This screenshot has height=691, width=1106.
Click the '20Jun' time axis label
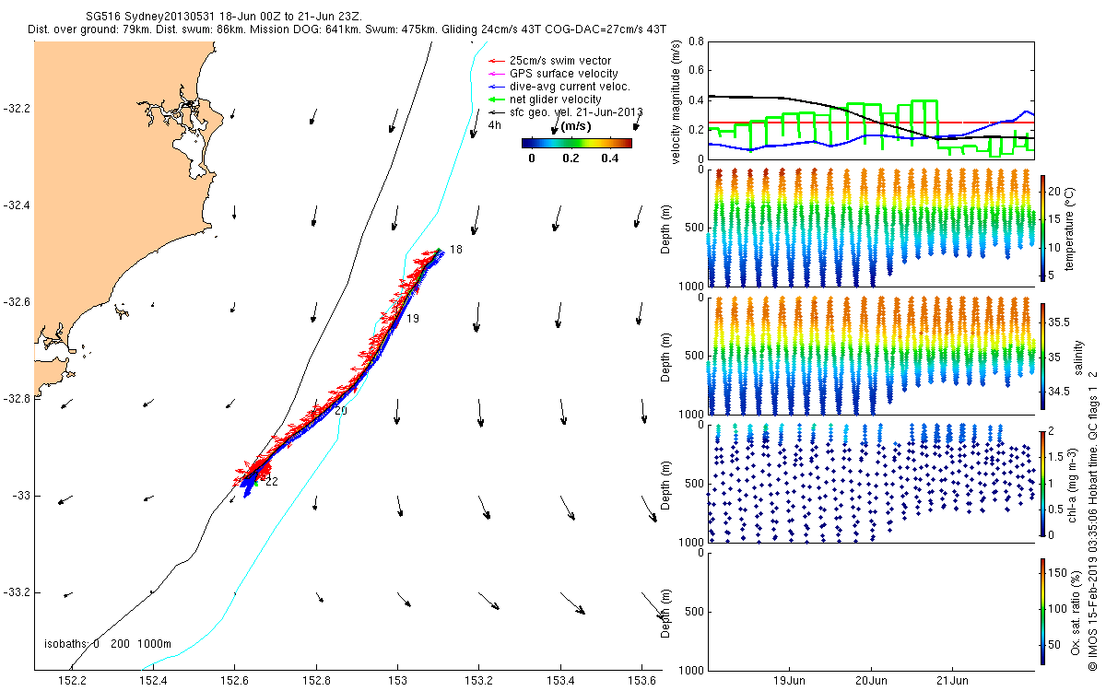(872, 681)
